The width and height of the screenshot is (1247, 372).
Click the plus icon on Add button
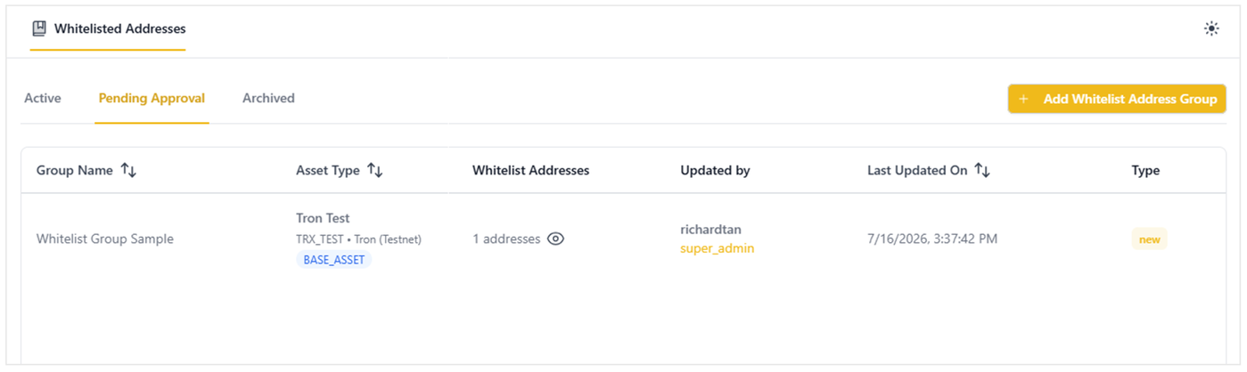[1023, 99]
